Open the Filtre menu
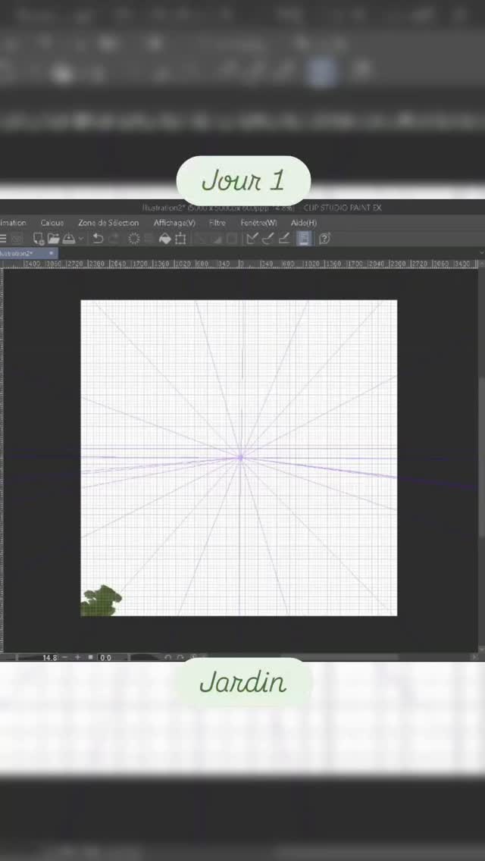Screen dimensions: 485x861 tap(217, 222)
